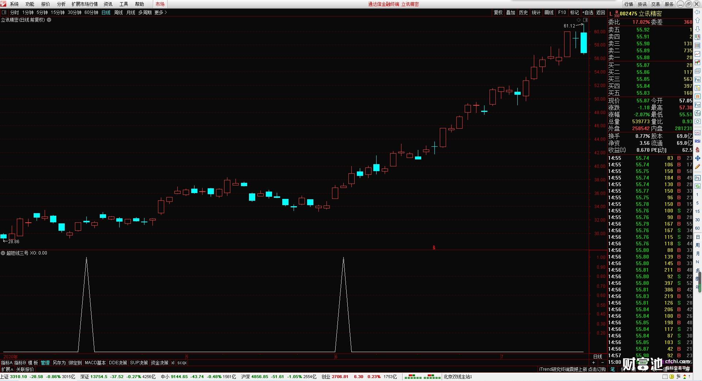Click the red dollar sign sidebar icon
Screen dimensions: 702x381
(x=698, y=150)
